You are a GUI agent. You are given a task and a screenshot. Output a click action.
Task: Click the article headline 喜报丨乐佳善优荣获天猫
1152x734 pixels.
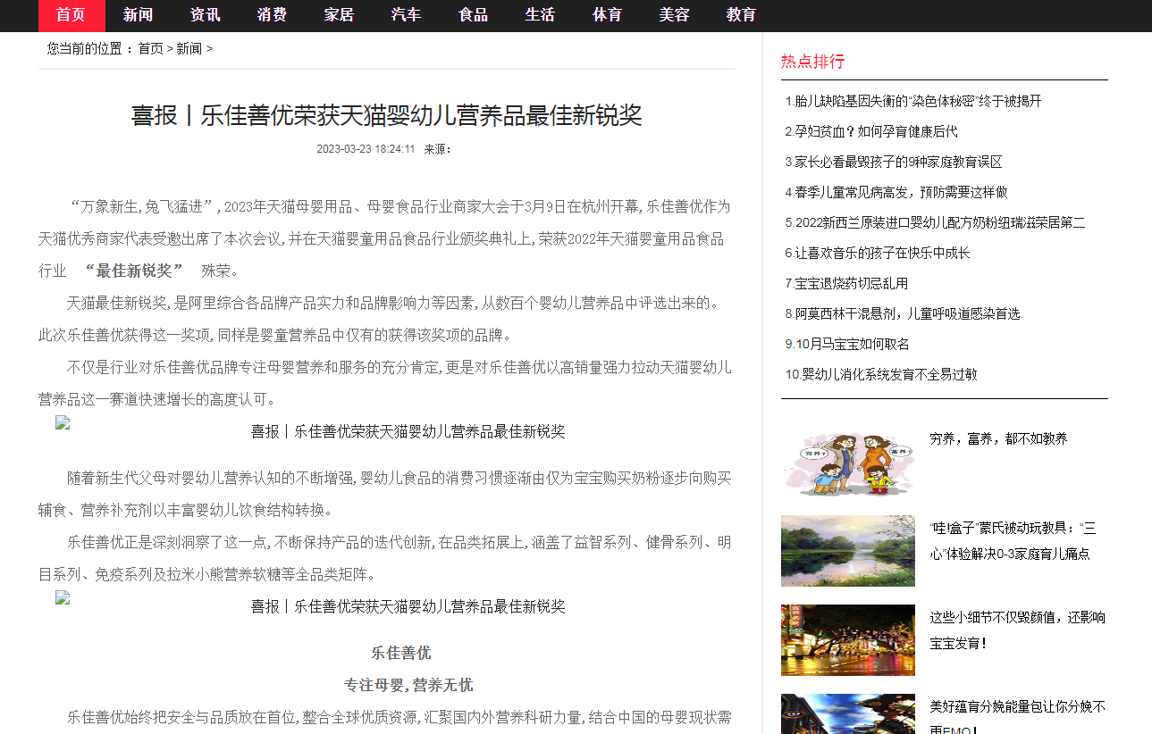(387, 114)
